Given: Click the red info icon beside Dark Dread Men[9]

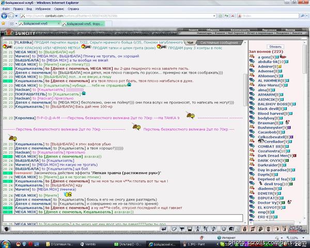Looking at the screenshot, I should 295,156.
